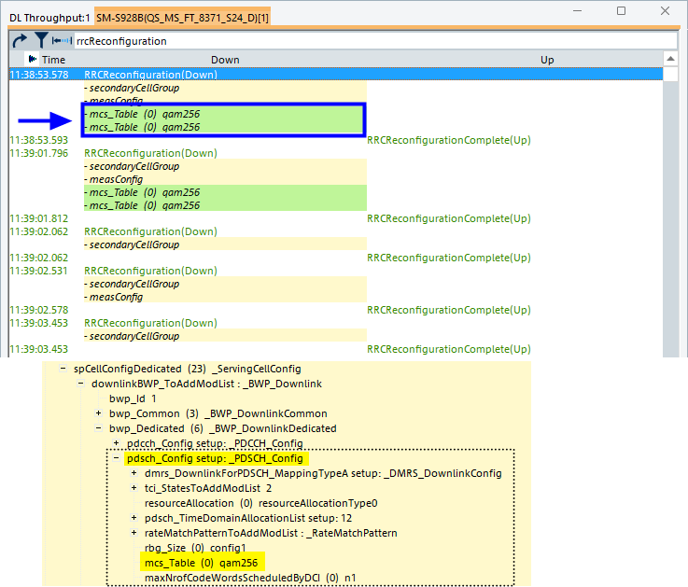
Task: Select the RRCReconfiguration(Down) row at 11:39:02.531
Action: tap(336, 271)
